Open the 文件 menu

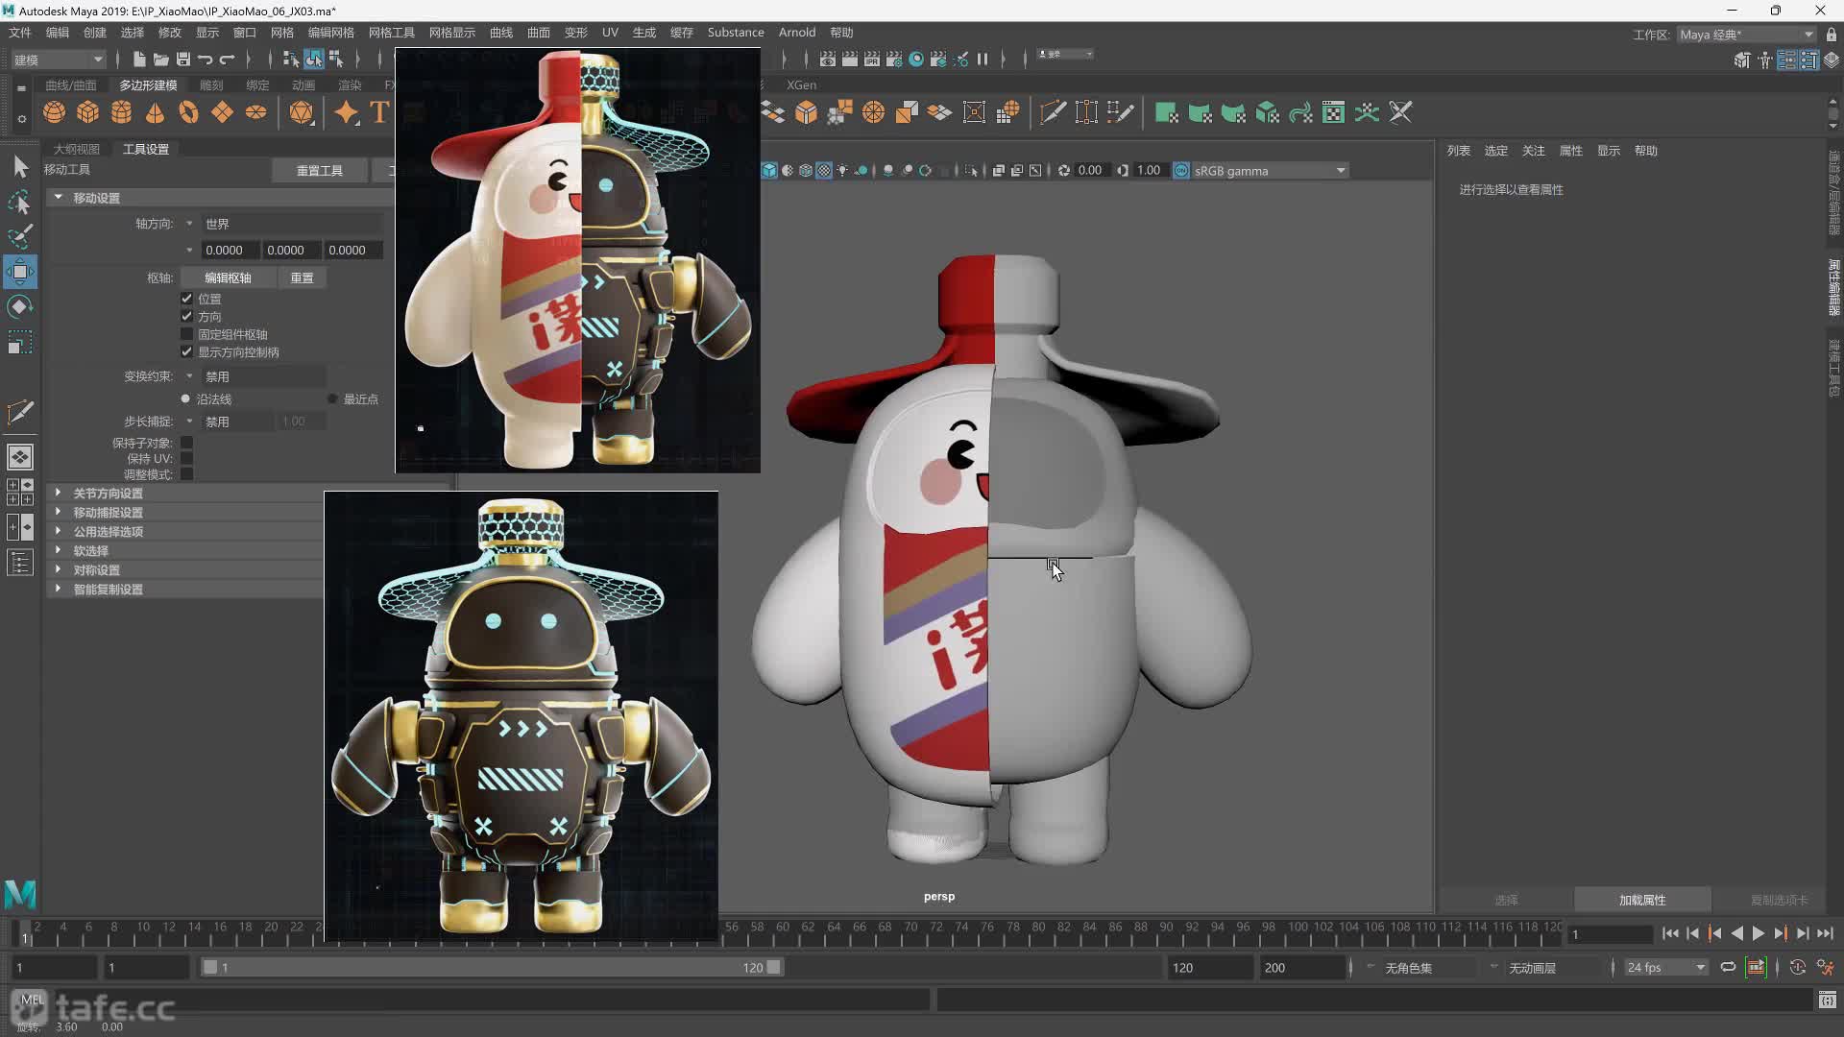pos(20,32)
